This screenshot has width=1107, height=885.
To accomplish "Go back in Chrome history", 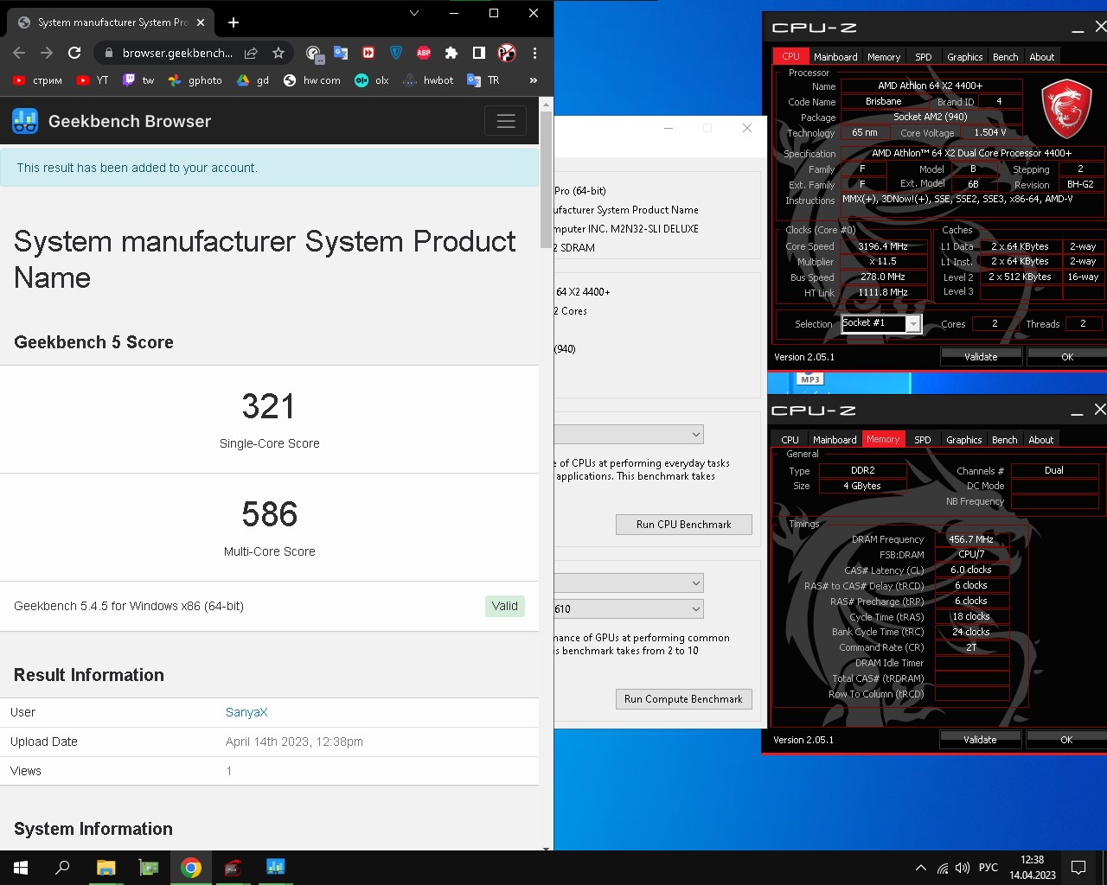I will (x=19, y=53).
